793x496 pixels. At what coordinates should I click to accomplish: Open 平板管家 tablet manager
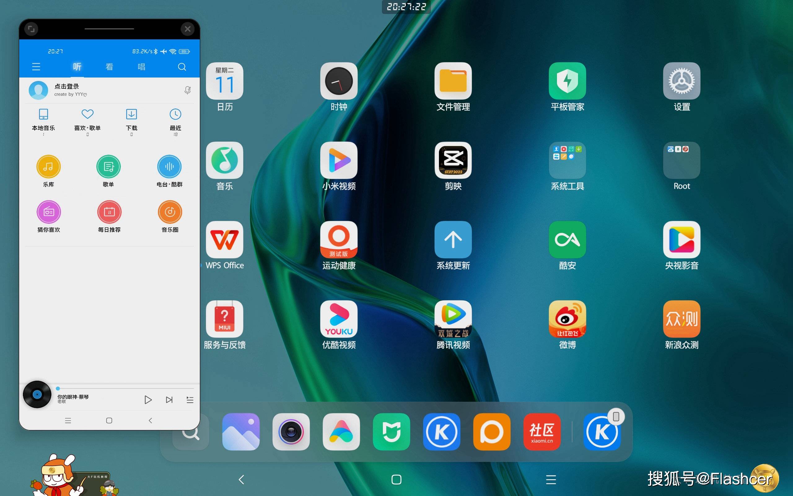(x=567, y=86)
